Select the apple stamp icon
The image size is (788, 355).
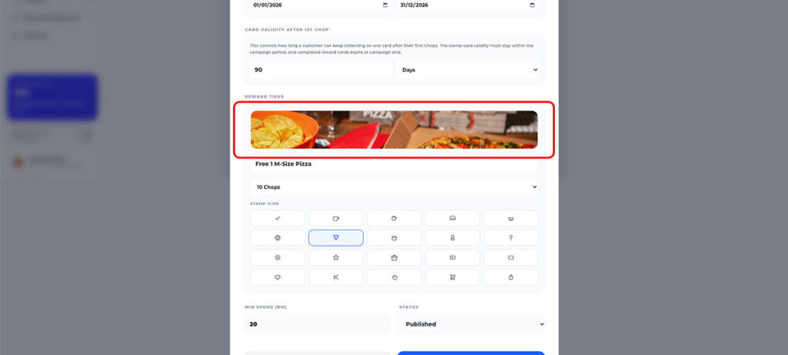pos(394,277)
